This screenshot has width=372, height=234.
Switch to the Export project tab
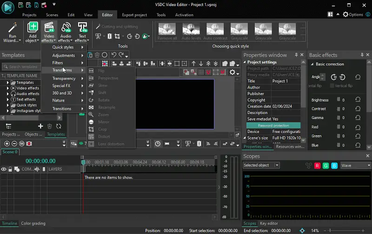click(134, 15)
